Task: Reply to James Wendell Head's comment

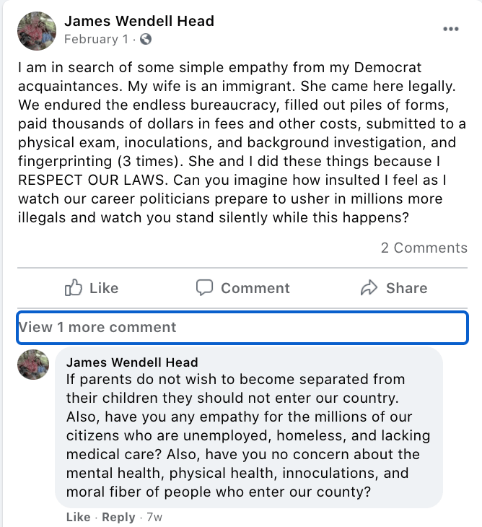Action: coord(118,517)
